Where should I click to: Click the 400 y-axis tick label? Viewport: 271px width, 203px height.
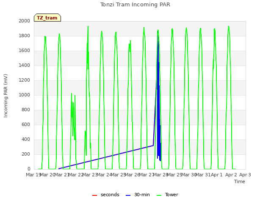click(26, 139)
